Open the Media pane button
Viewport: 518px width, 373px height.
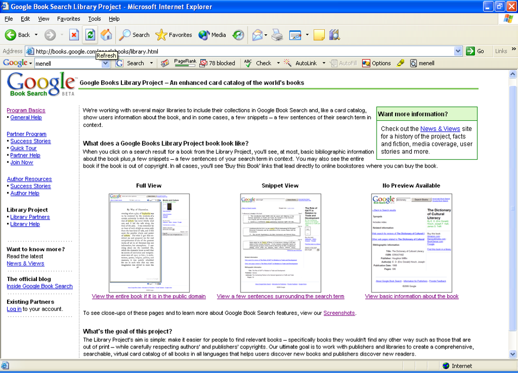click(x=212, y=35)
